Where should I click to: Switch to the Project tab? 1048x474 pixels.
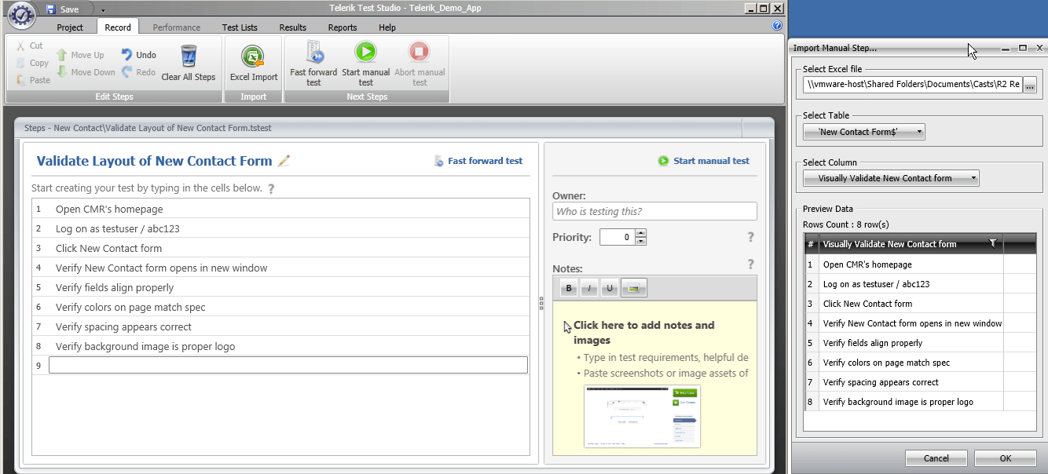70,27
